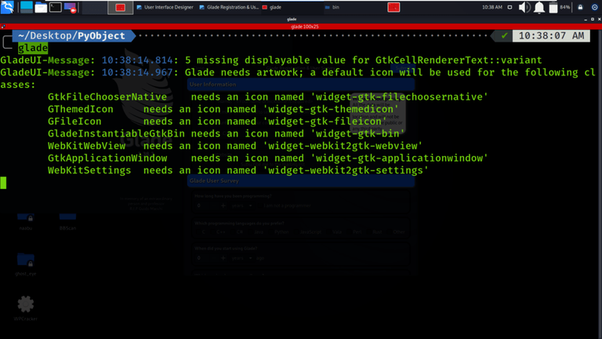Click the typed 'glade' command text

pos(33,48)
